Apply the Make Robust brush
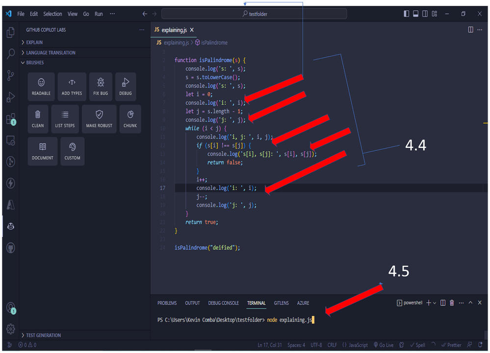Image resolution: width=490 pixels, height=353 pixels. click(99, 119)
